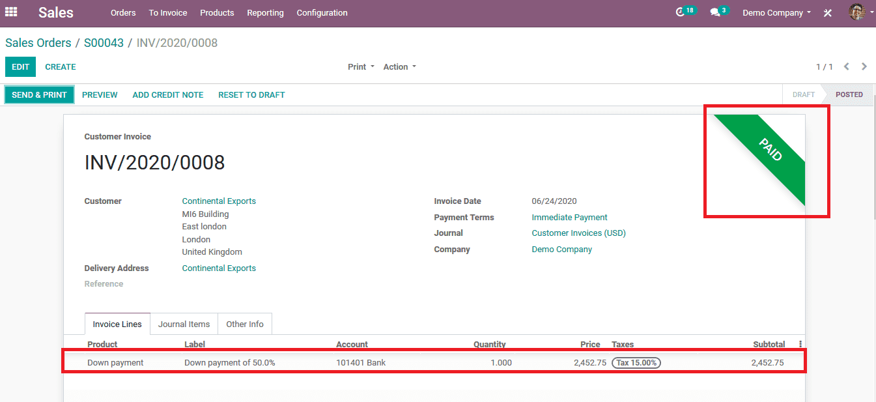This screenshot has width=876, height=402.
Task: Select 'Down payment of 50.0%' label cell
Action: point(230,363)
